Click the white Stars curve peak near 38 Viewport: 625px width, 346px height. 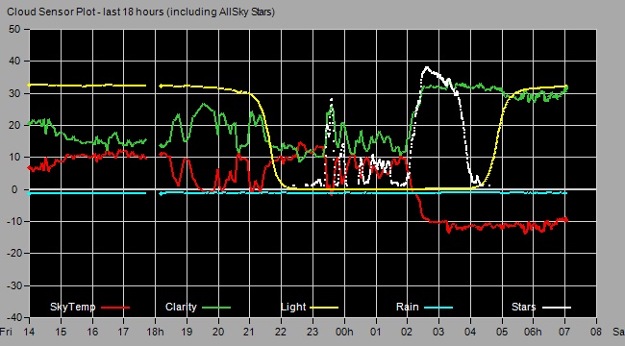427,68
